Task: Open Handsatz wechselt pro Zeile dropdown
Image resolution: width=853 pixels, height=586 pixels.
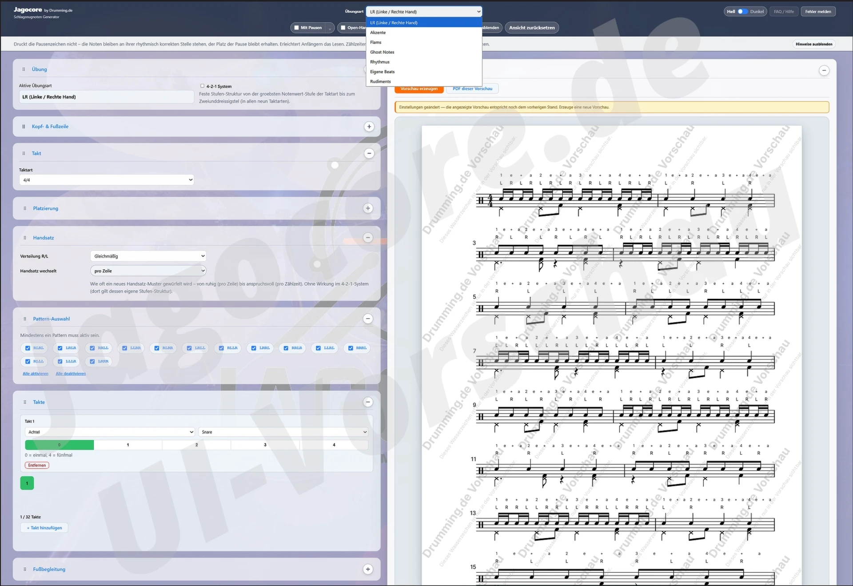Action: tap(148, 271)
